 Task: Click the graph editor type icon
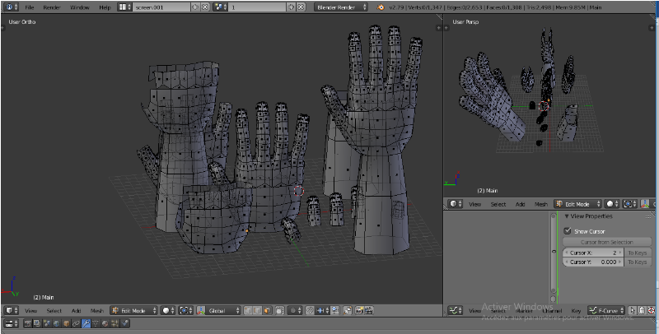[454, 310]
